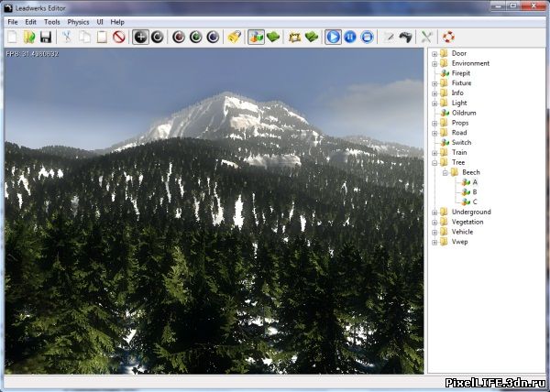Viewport: 550px width, 392px height.
Task: Pause simulation with the blue Pause button
Action: pyautogui.click(x=350, y=37)
